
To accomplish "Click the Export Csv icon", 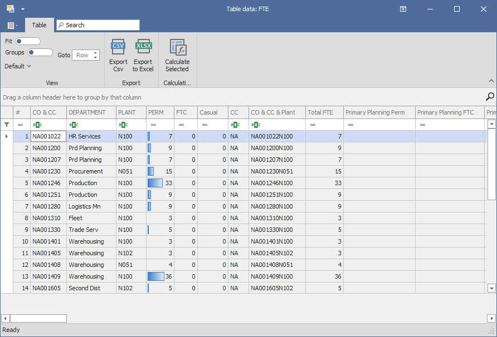I will point(118,48).
